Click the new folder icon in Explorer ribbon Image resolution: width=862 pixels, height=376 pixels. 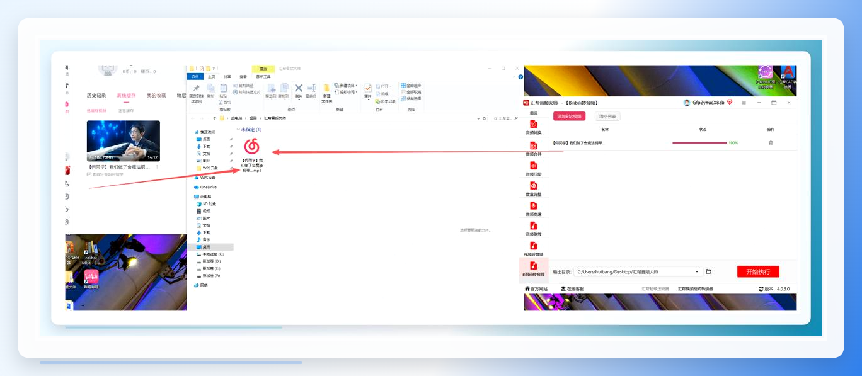pyautogui.click(x=326, y=88)
